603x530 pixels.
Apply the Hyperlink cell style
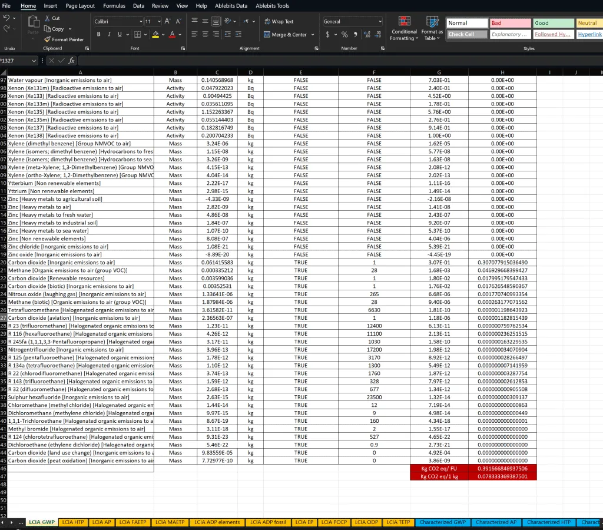click(589, 34)
